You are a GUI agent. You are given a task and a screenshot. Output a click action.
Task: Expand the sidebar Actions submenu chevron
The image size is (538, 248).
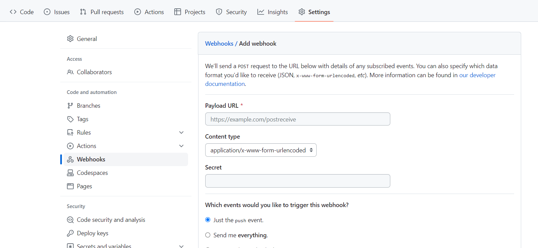[x=181, y=146]
